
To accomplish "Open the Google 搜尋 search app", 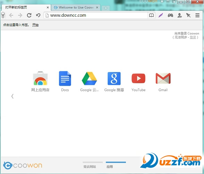I will click(x=114, y=78).
